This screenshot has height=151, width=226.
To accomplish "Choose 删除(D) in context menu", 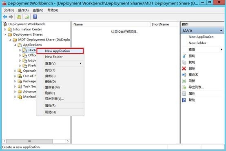I will [60, 82].
